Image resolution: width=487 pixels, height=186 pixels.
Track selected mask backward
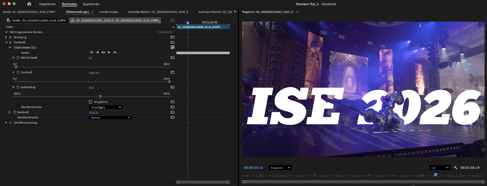pos(97,53)
